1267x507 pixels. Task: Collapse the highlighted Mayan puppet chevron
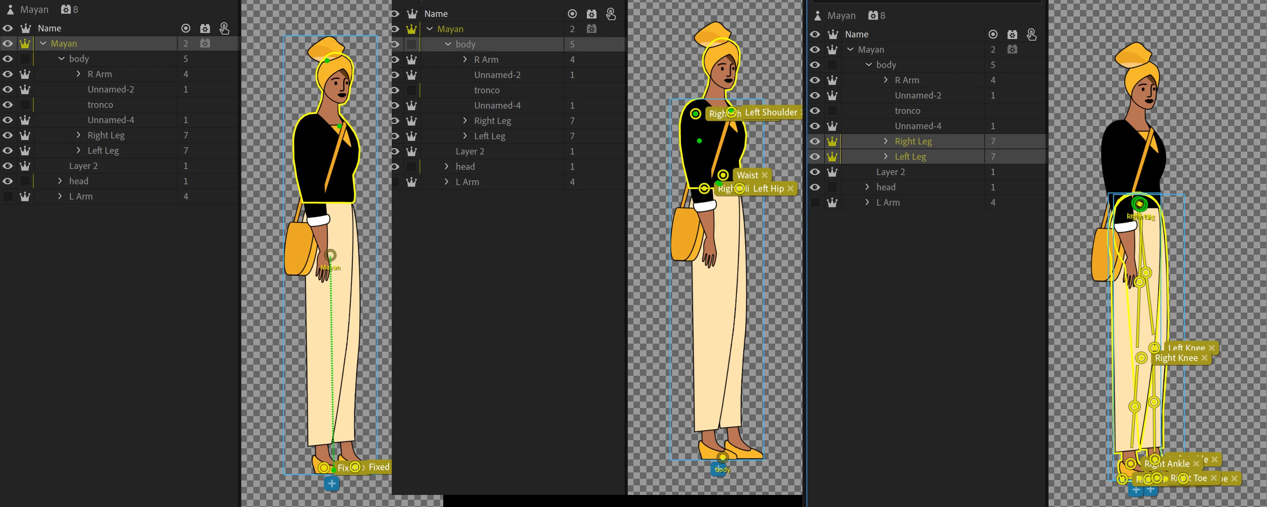coord(43,43)
